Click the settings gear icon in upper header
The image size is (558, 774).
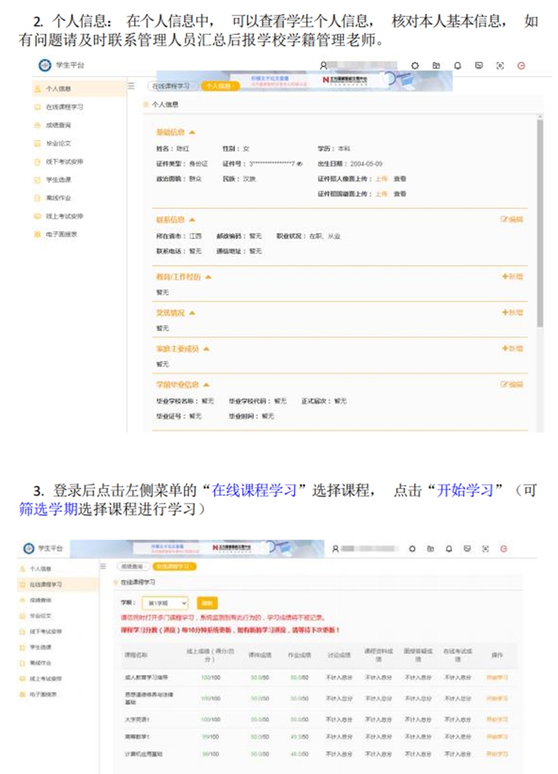[x=414, y=66]
